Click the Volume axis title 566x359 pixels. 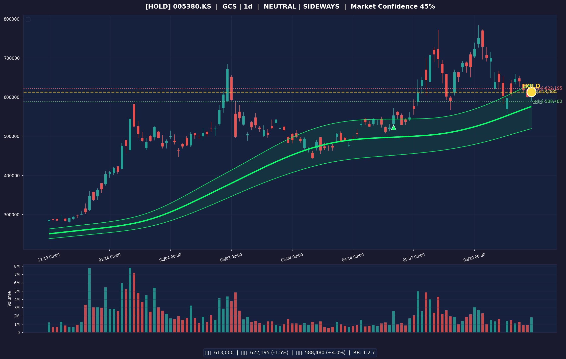tap(10, 299)
